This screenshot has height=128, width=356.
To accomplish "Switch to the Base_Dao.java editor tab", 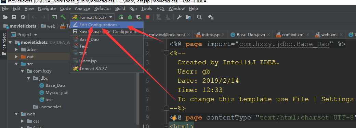I will pyautogui.click(x=250, y=35).
